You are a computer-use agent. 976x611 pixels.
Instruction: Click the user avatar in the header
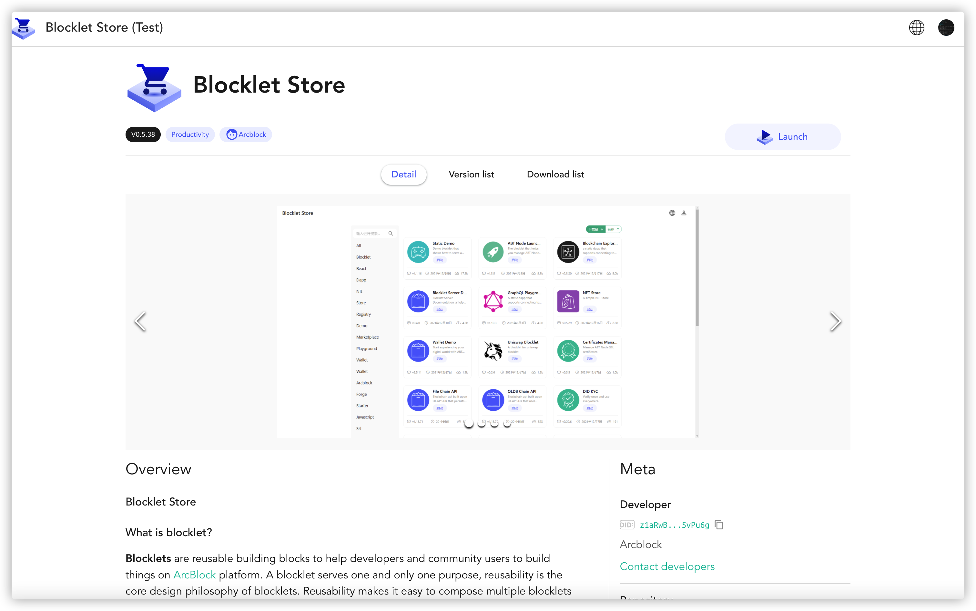[946, 27]
